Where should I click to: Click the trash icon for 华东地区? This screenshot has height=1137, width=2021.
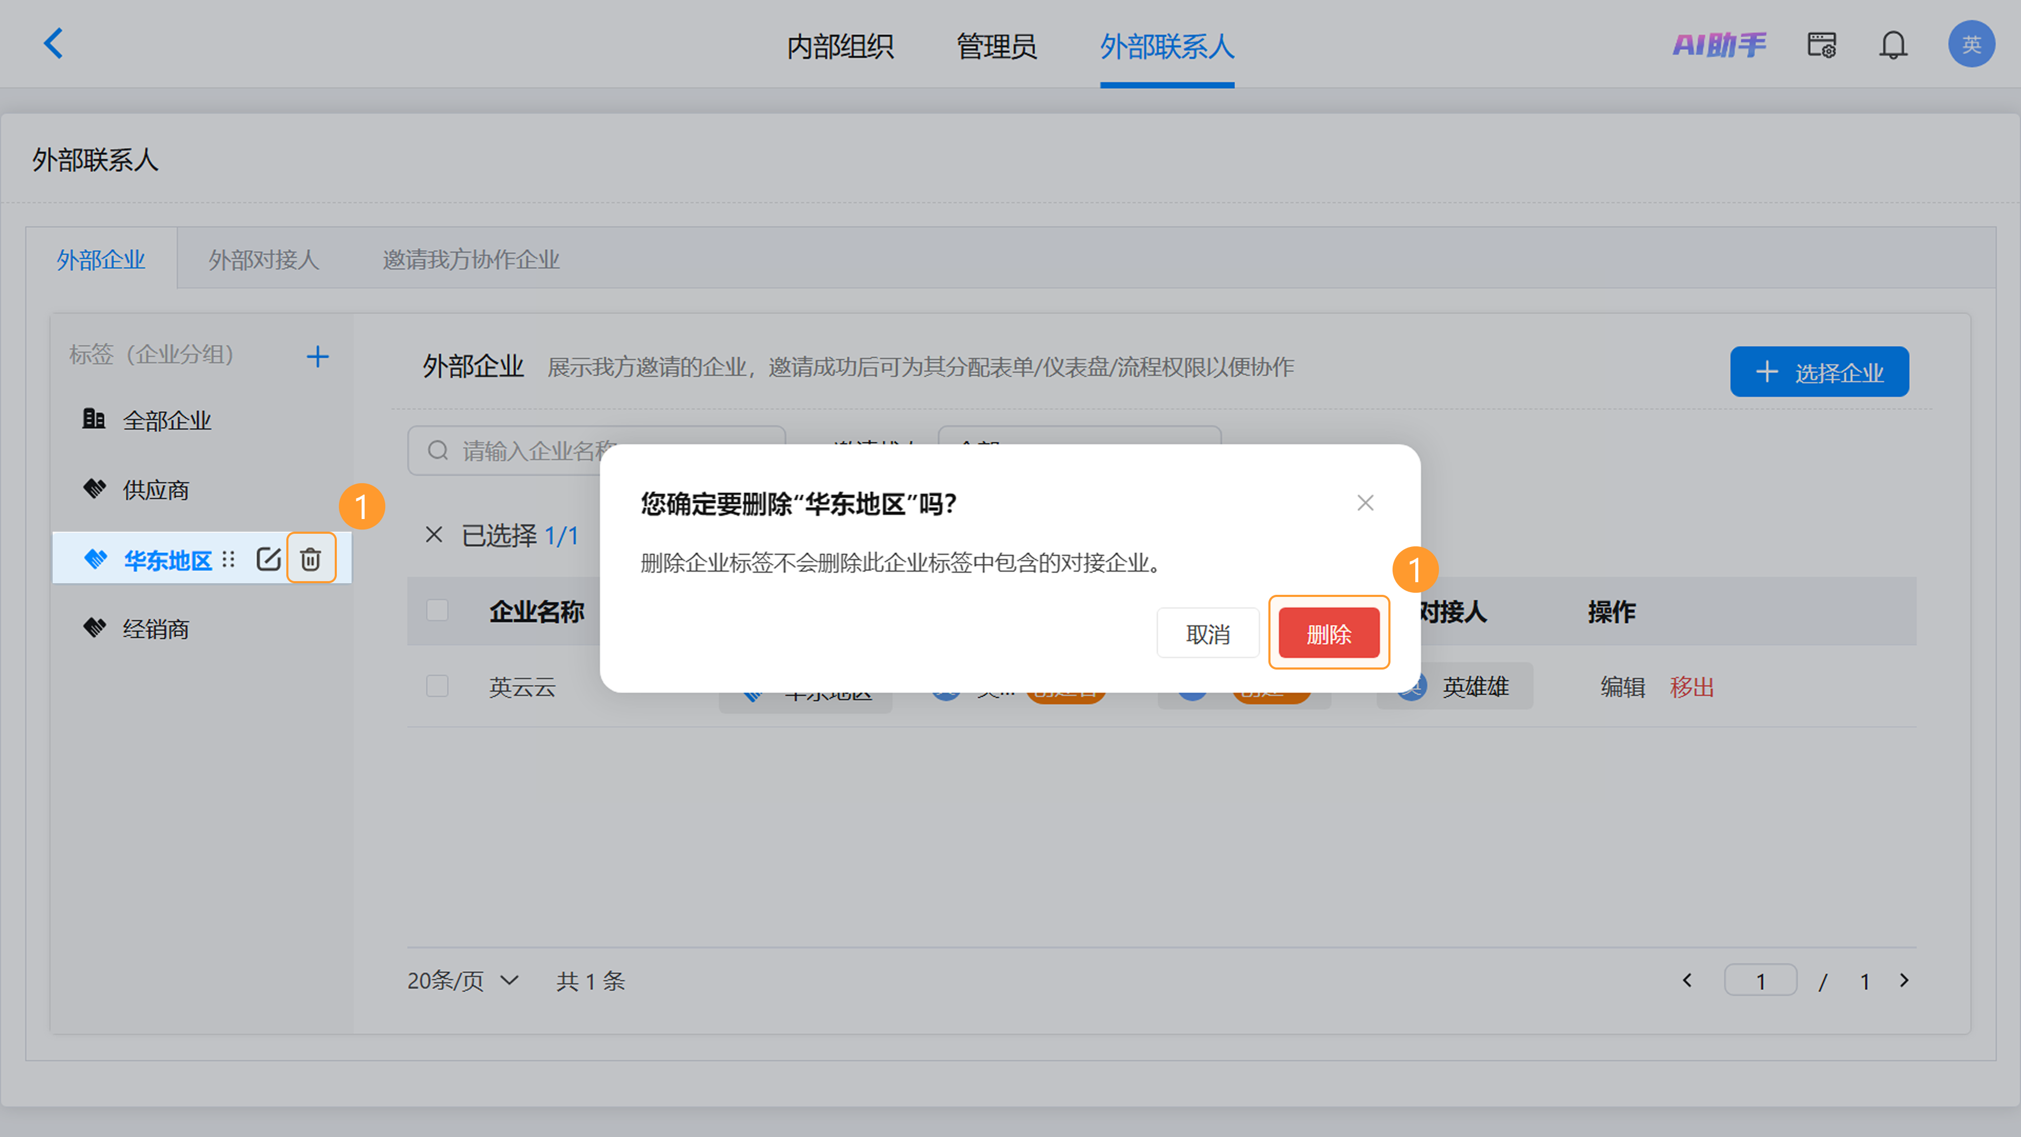click(311, 558)
